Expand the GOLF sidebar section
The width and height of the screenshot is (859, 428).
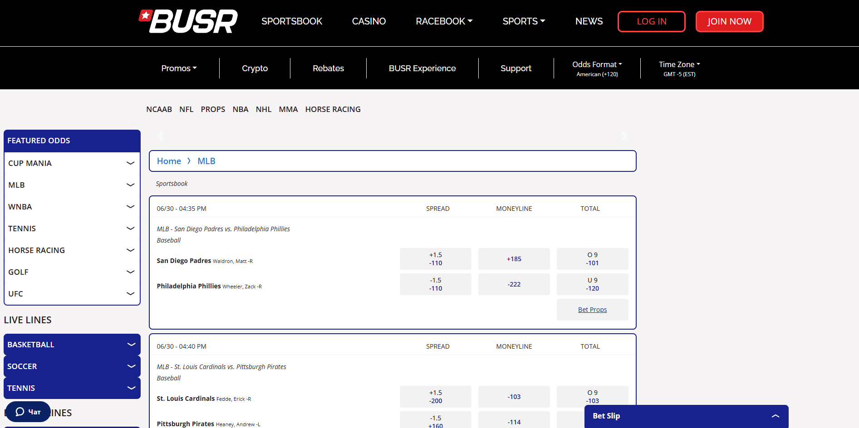[72, 272]
